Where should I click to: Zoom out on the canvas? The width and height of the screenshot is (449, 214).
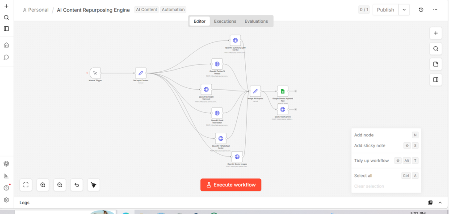click(60, 185)
